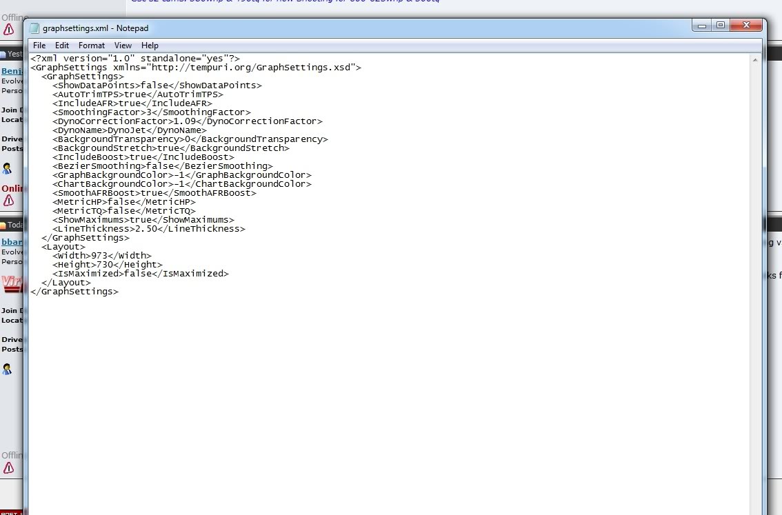Click the forum avatar image behind Notepad
The width and height of the screenshot is (782, 515).
12,284
